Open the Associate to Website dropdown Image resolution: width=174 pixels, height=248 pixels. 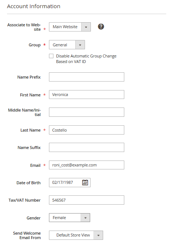tap(70, 27)
